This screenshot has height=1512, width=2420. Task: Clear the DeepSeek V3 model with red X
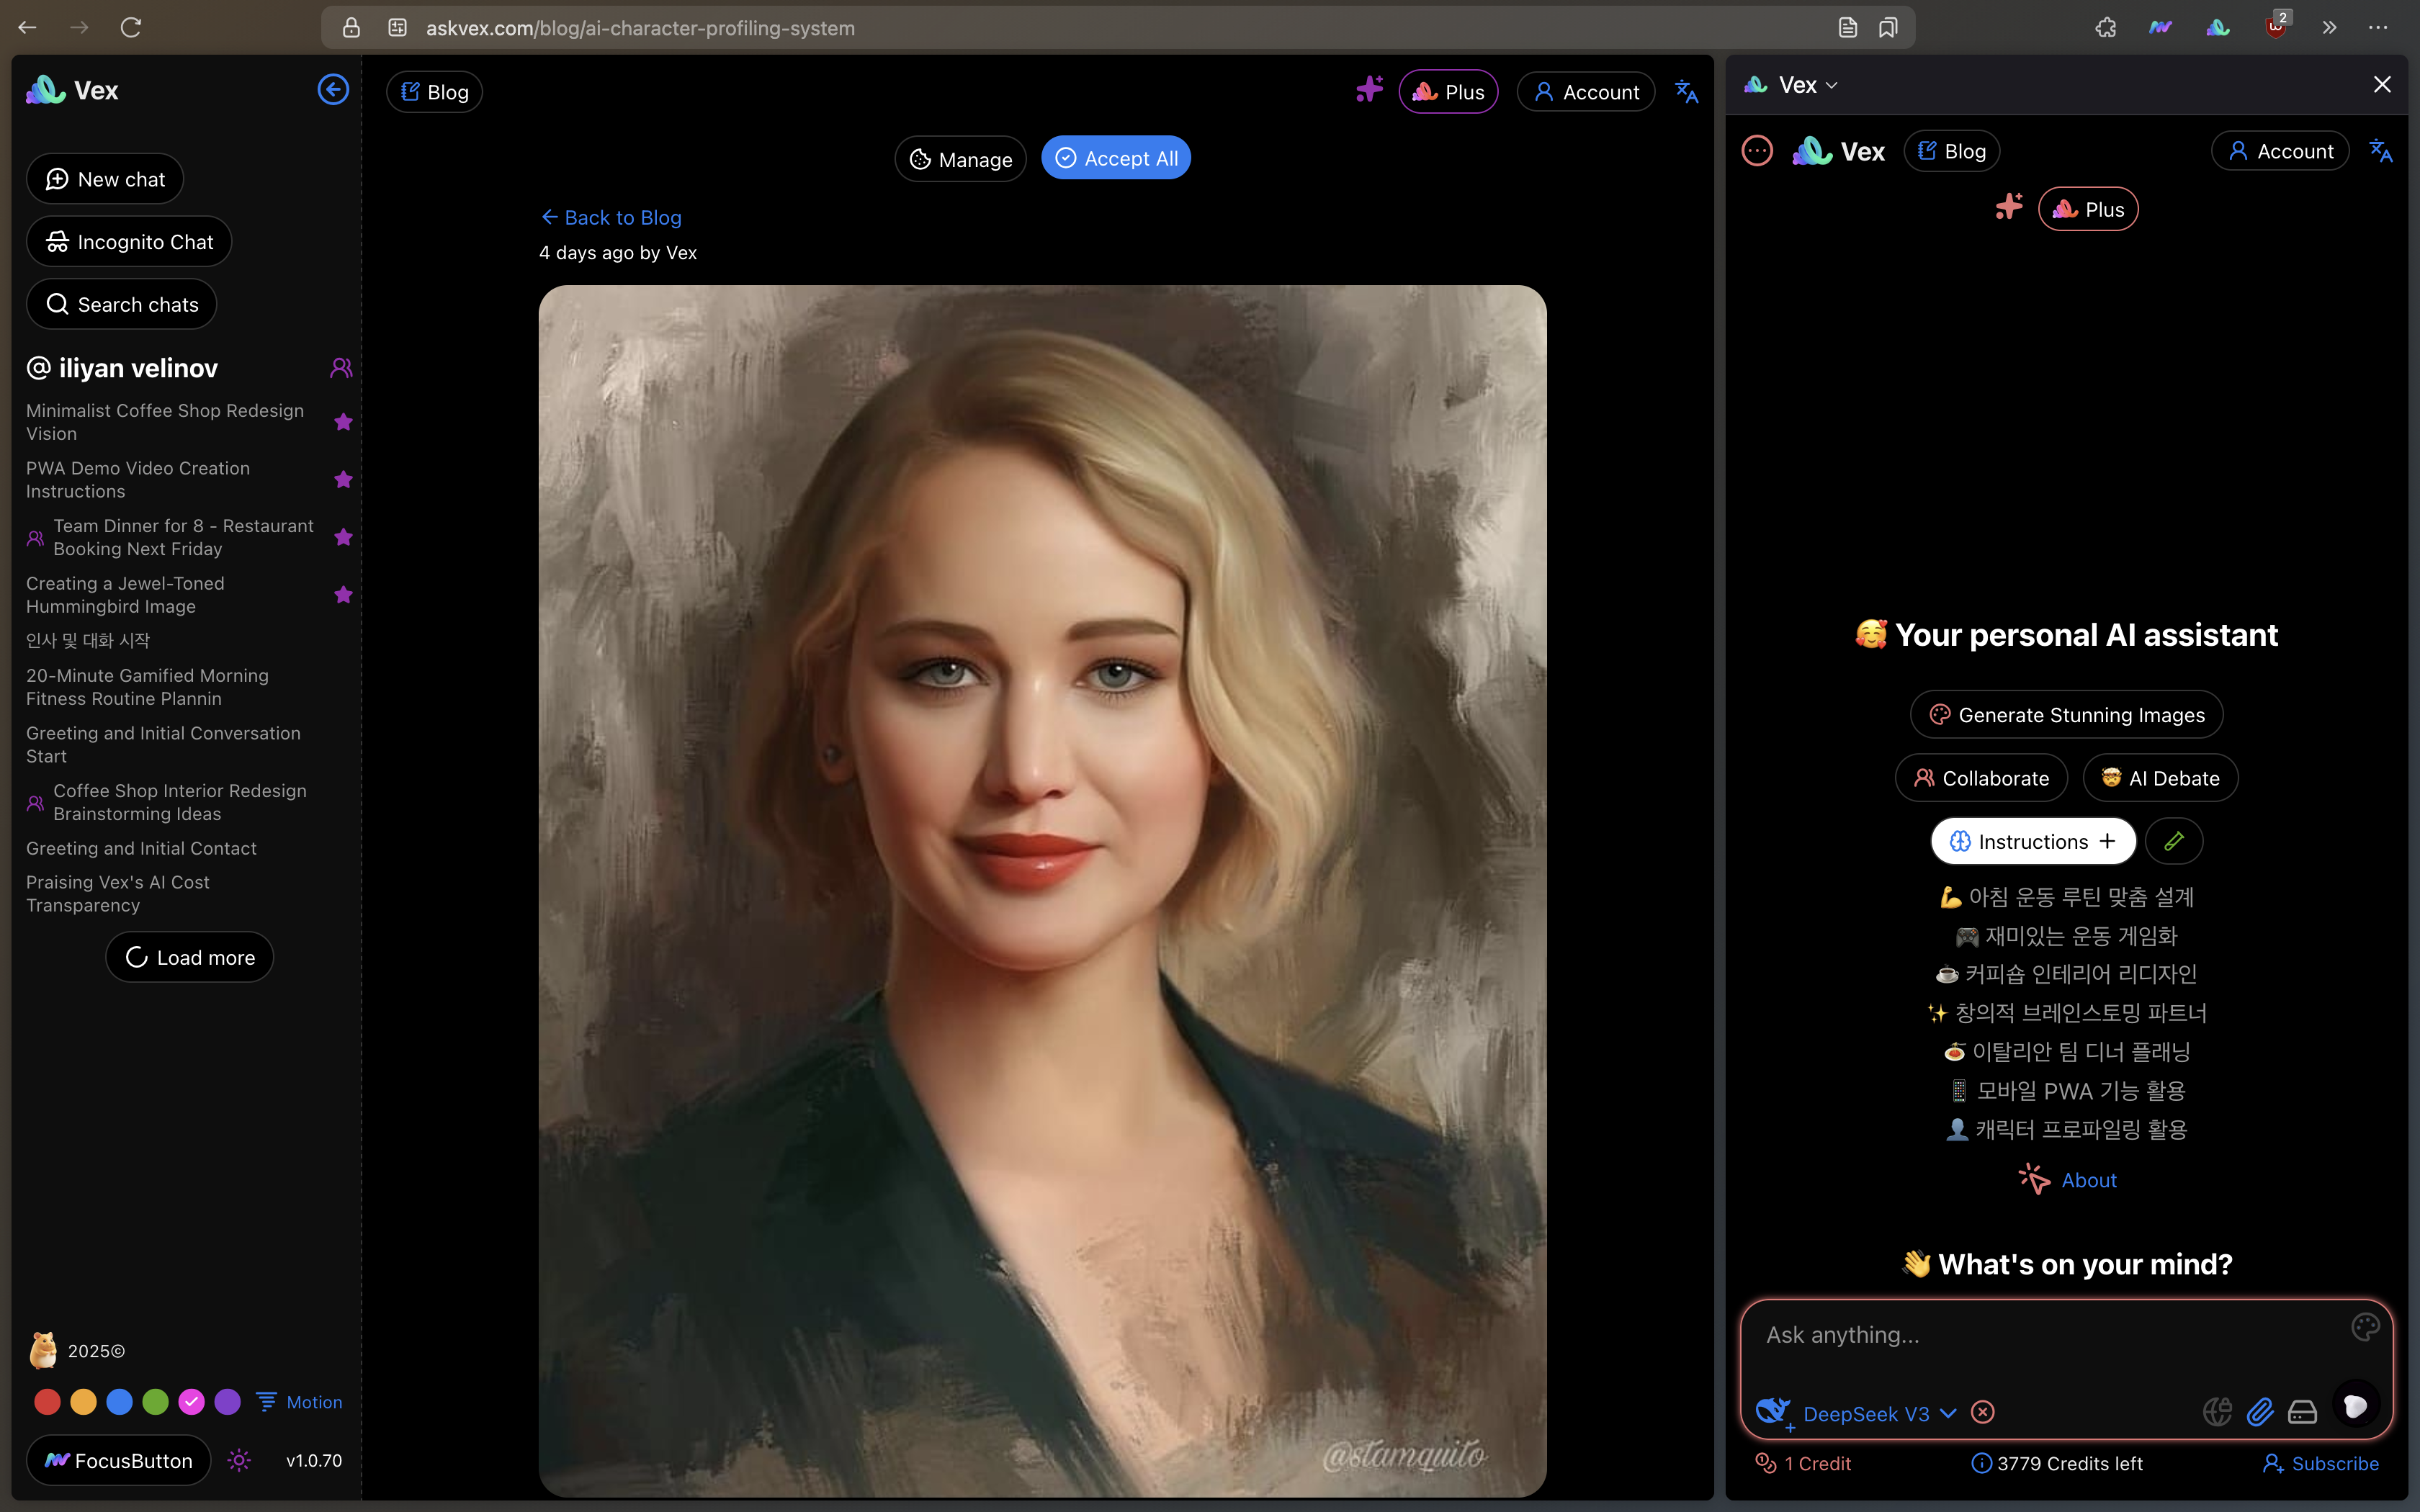click(x=1982, y=1412)
